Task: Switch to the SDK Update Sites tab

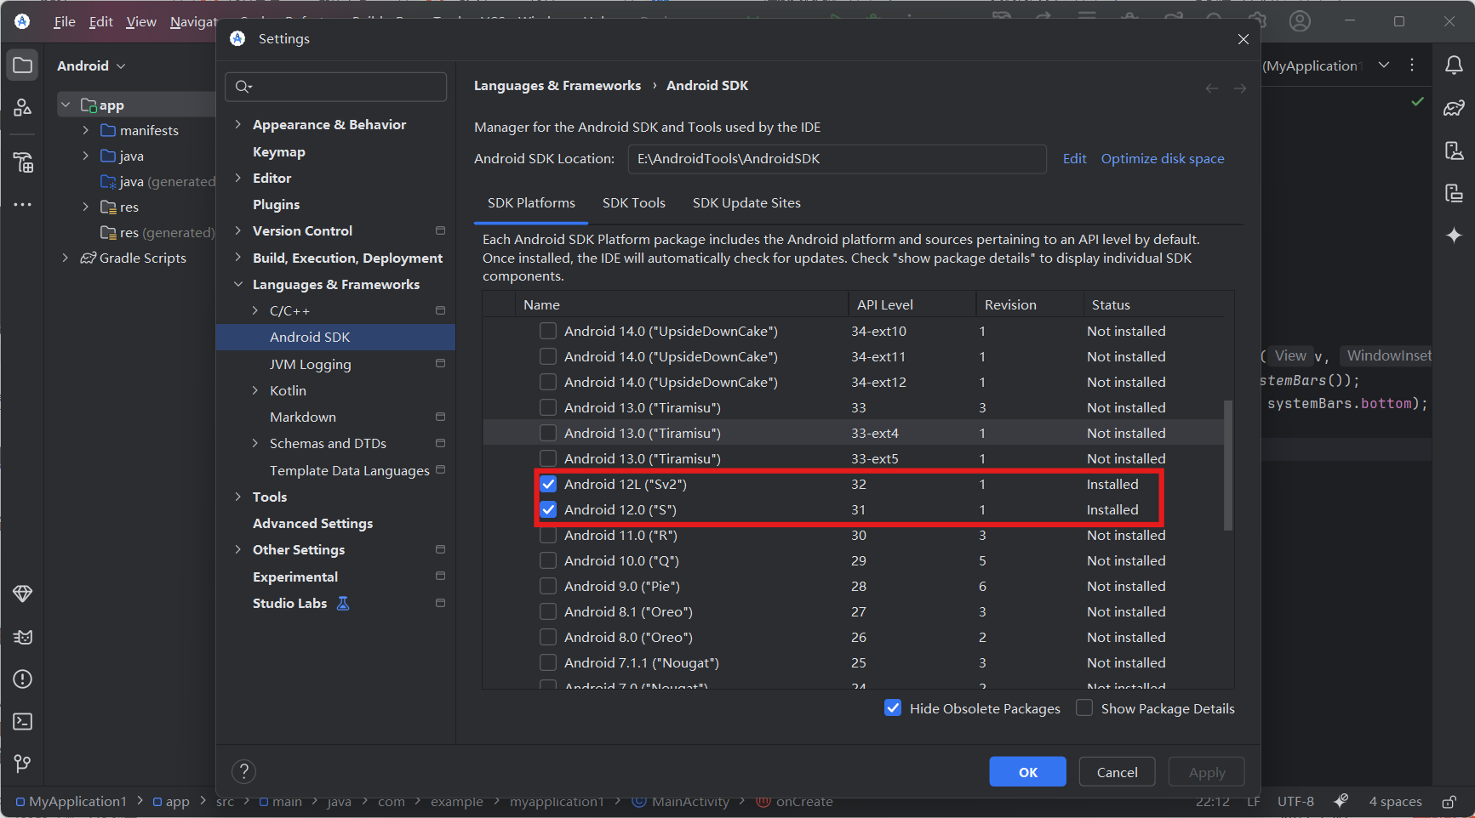Action: (x=746, y=203)
